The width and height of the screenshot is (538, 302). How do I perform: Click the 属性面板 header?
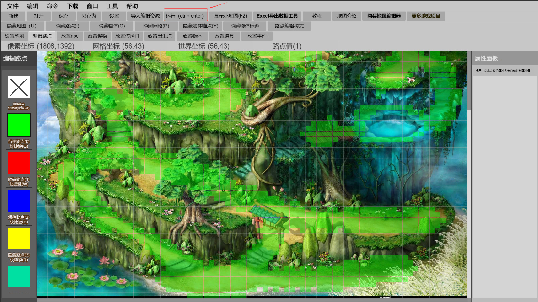pos(505,58)
